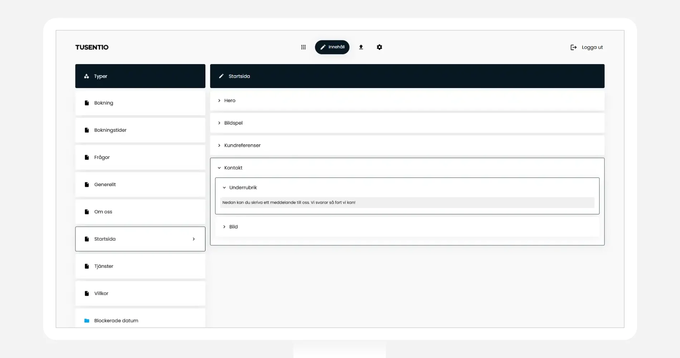Click the pencil icon beside Startsida header
680x358 pixels.
[x=221, y=76]
